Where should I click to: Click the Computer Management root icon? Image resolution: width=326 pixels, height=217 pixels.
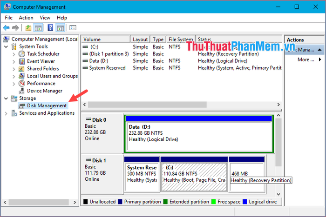tap(6, 39)
